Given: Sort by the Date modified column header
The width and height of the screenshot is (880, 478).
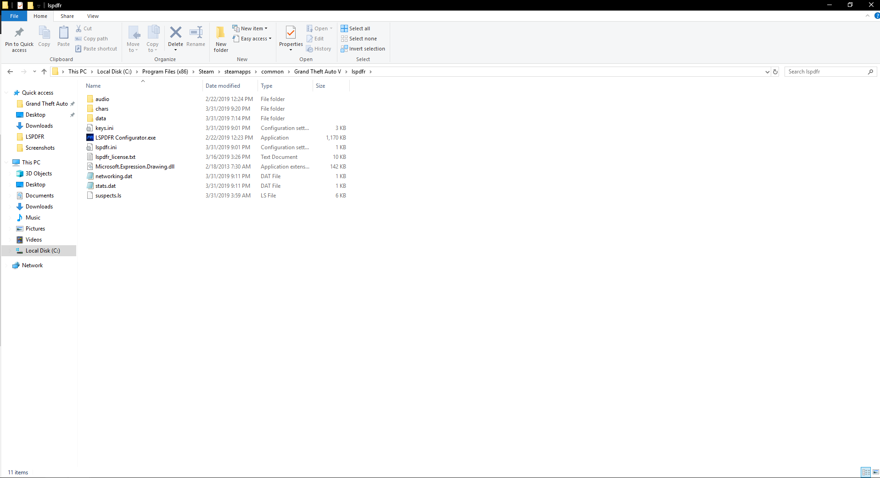Looking at the screenshot, I should tap(230, 86).
